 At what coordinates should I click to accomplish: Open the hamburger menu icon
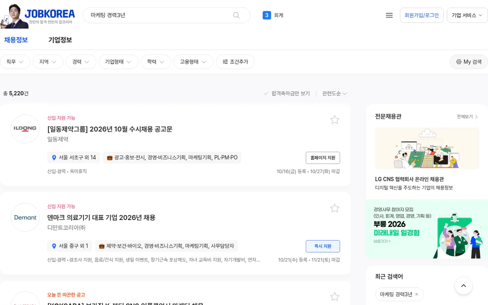tap(389, 15)
